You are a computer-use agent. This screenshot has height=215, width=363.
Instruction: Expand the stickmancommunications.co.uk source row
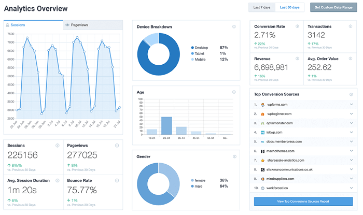point(351,169)
